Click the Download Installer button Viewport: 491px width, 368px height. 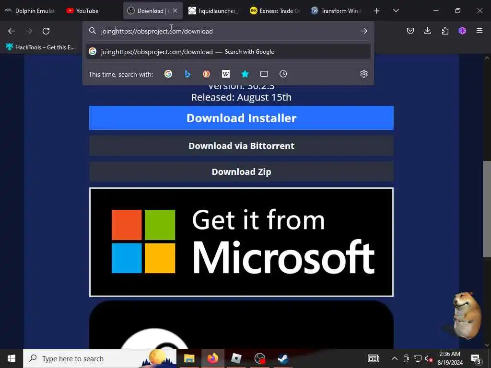click(241, 118)
